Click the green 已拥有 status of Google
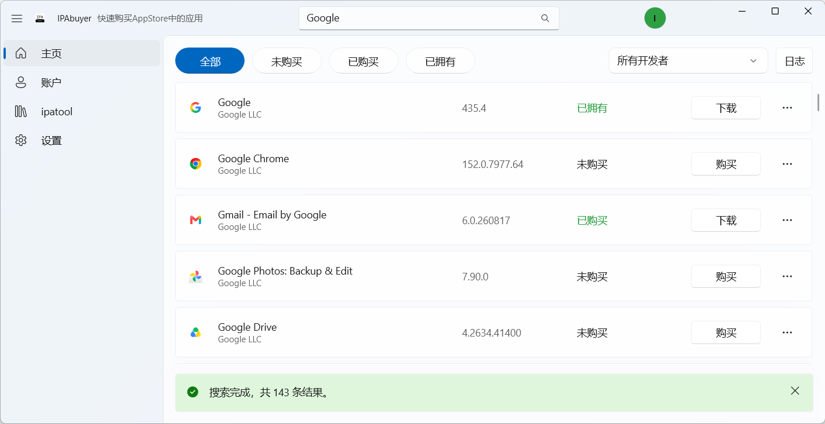The width and height of the screenshot is (825, 424). tap(592, 108)
